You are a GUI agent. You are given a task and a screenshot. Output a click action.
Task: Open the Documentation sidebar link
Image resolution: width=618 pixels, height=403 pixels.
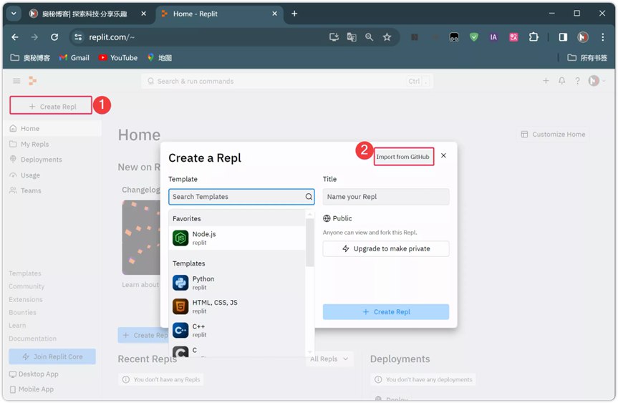coord(33,339)
